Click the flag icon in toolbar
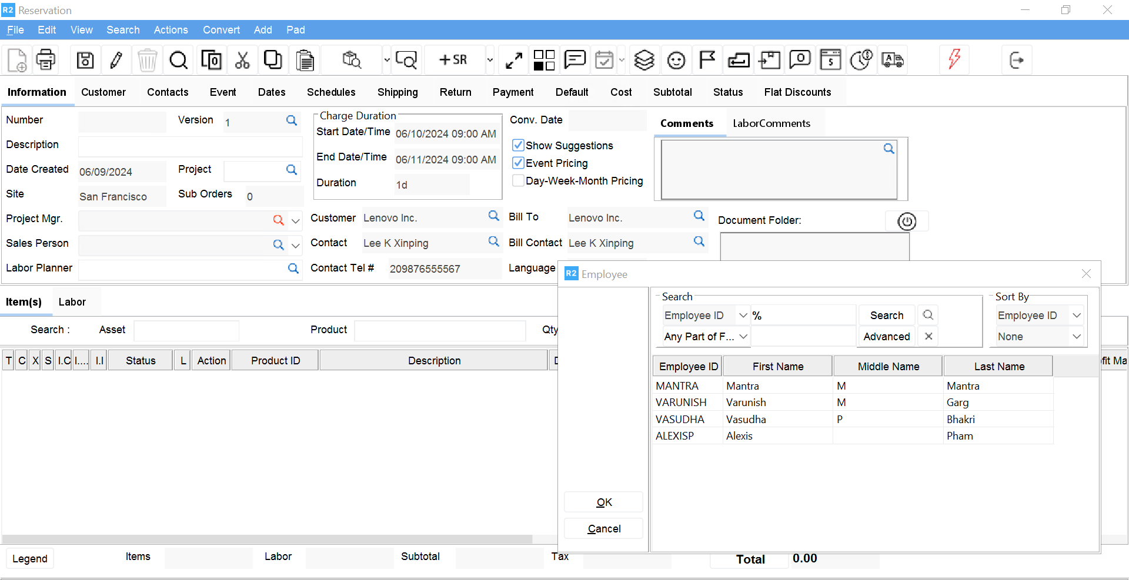This screenshot has width=1129, height=580. [707, 60]
